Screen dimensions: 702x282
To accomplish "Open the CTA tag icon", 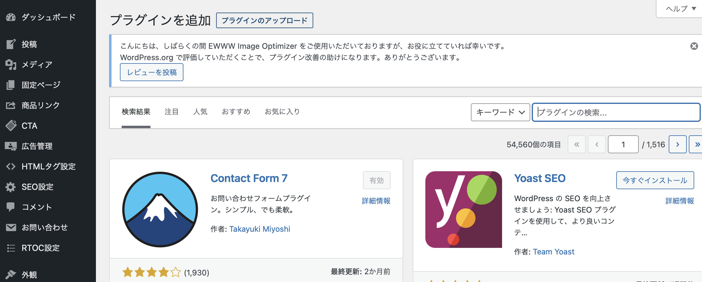I will click(x=11, y=126).
